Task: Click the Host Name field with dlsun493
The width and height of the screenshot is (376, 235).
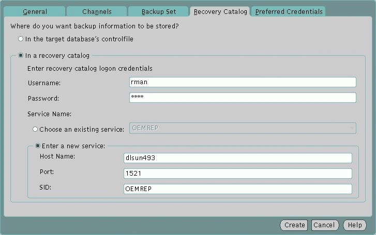Action: 238,158
